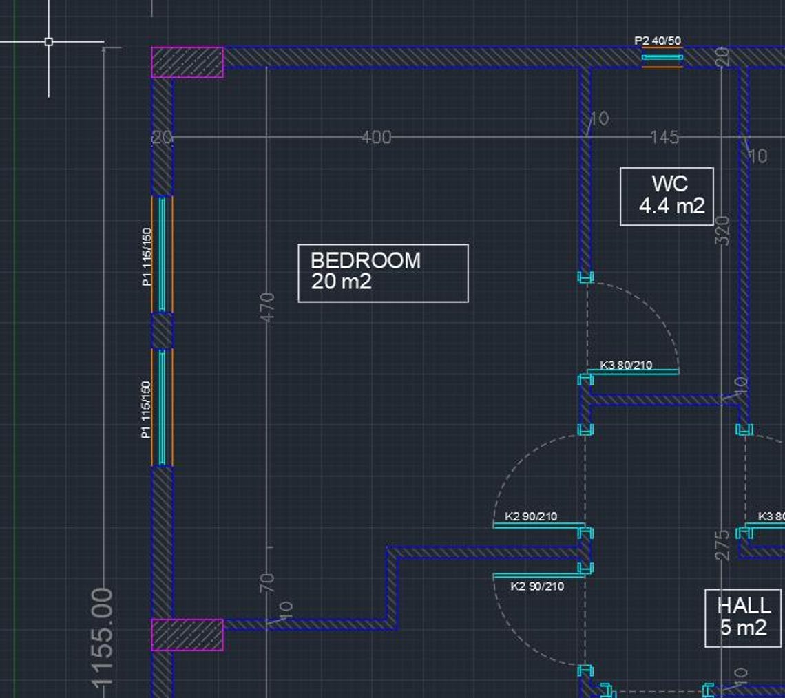This screenshot has width=785, height=698.
Task: Click the 145 dimension above the WC
Action: pos(665,137)
